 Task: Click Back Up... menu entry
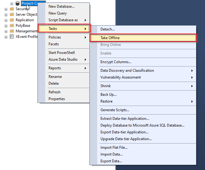coord(108,95)
